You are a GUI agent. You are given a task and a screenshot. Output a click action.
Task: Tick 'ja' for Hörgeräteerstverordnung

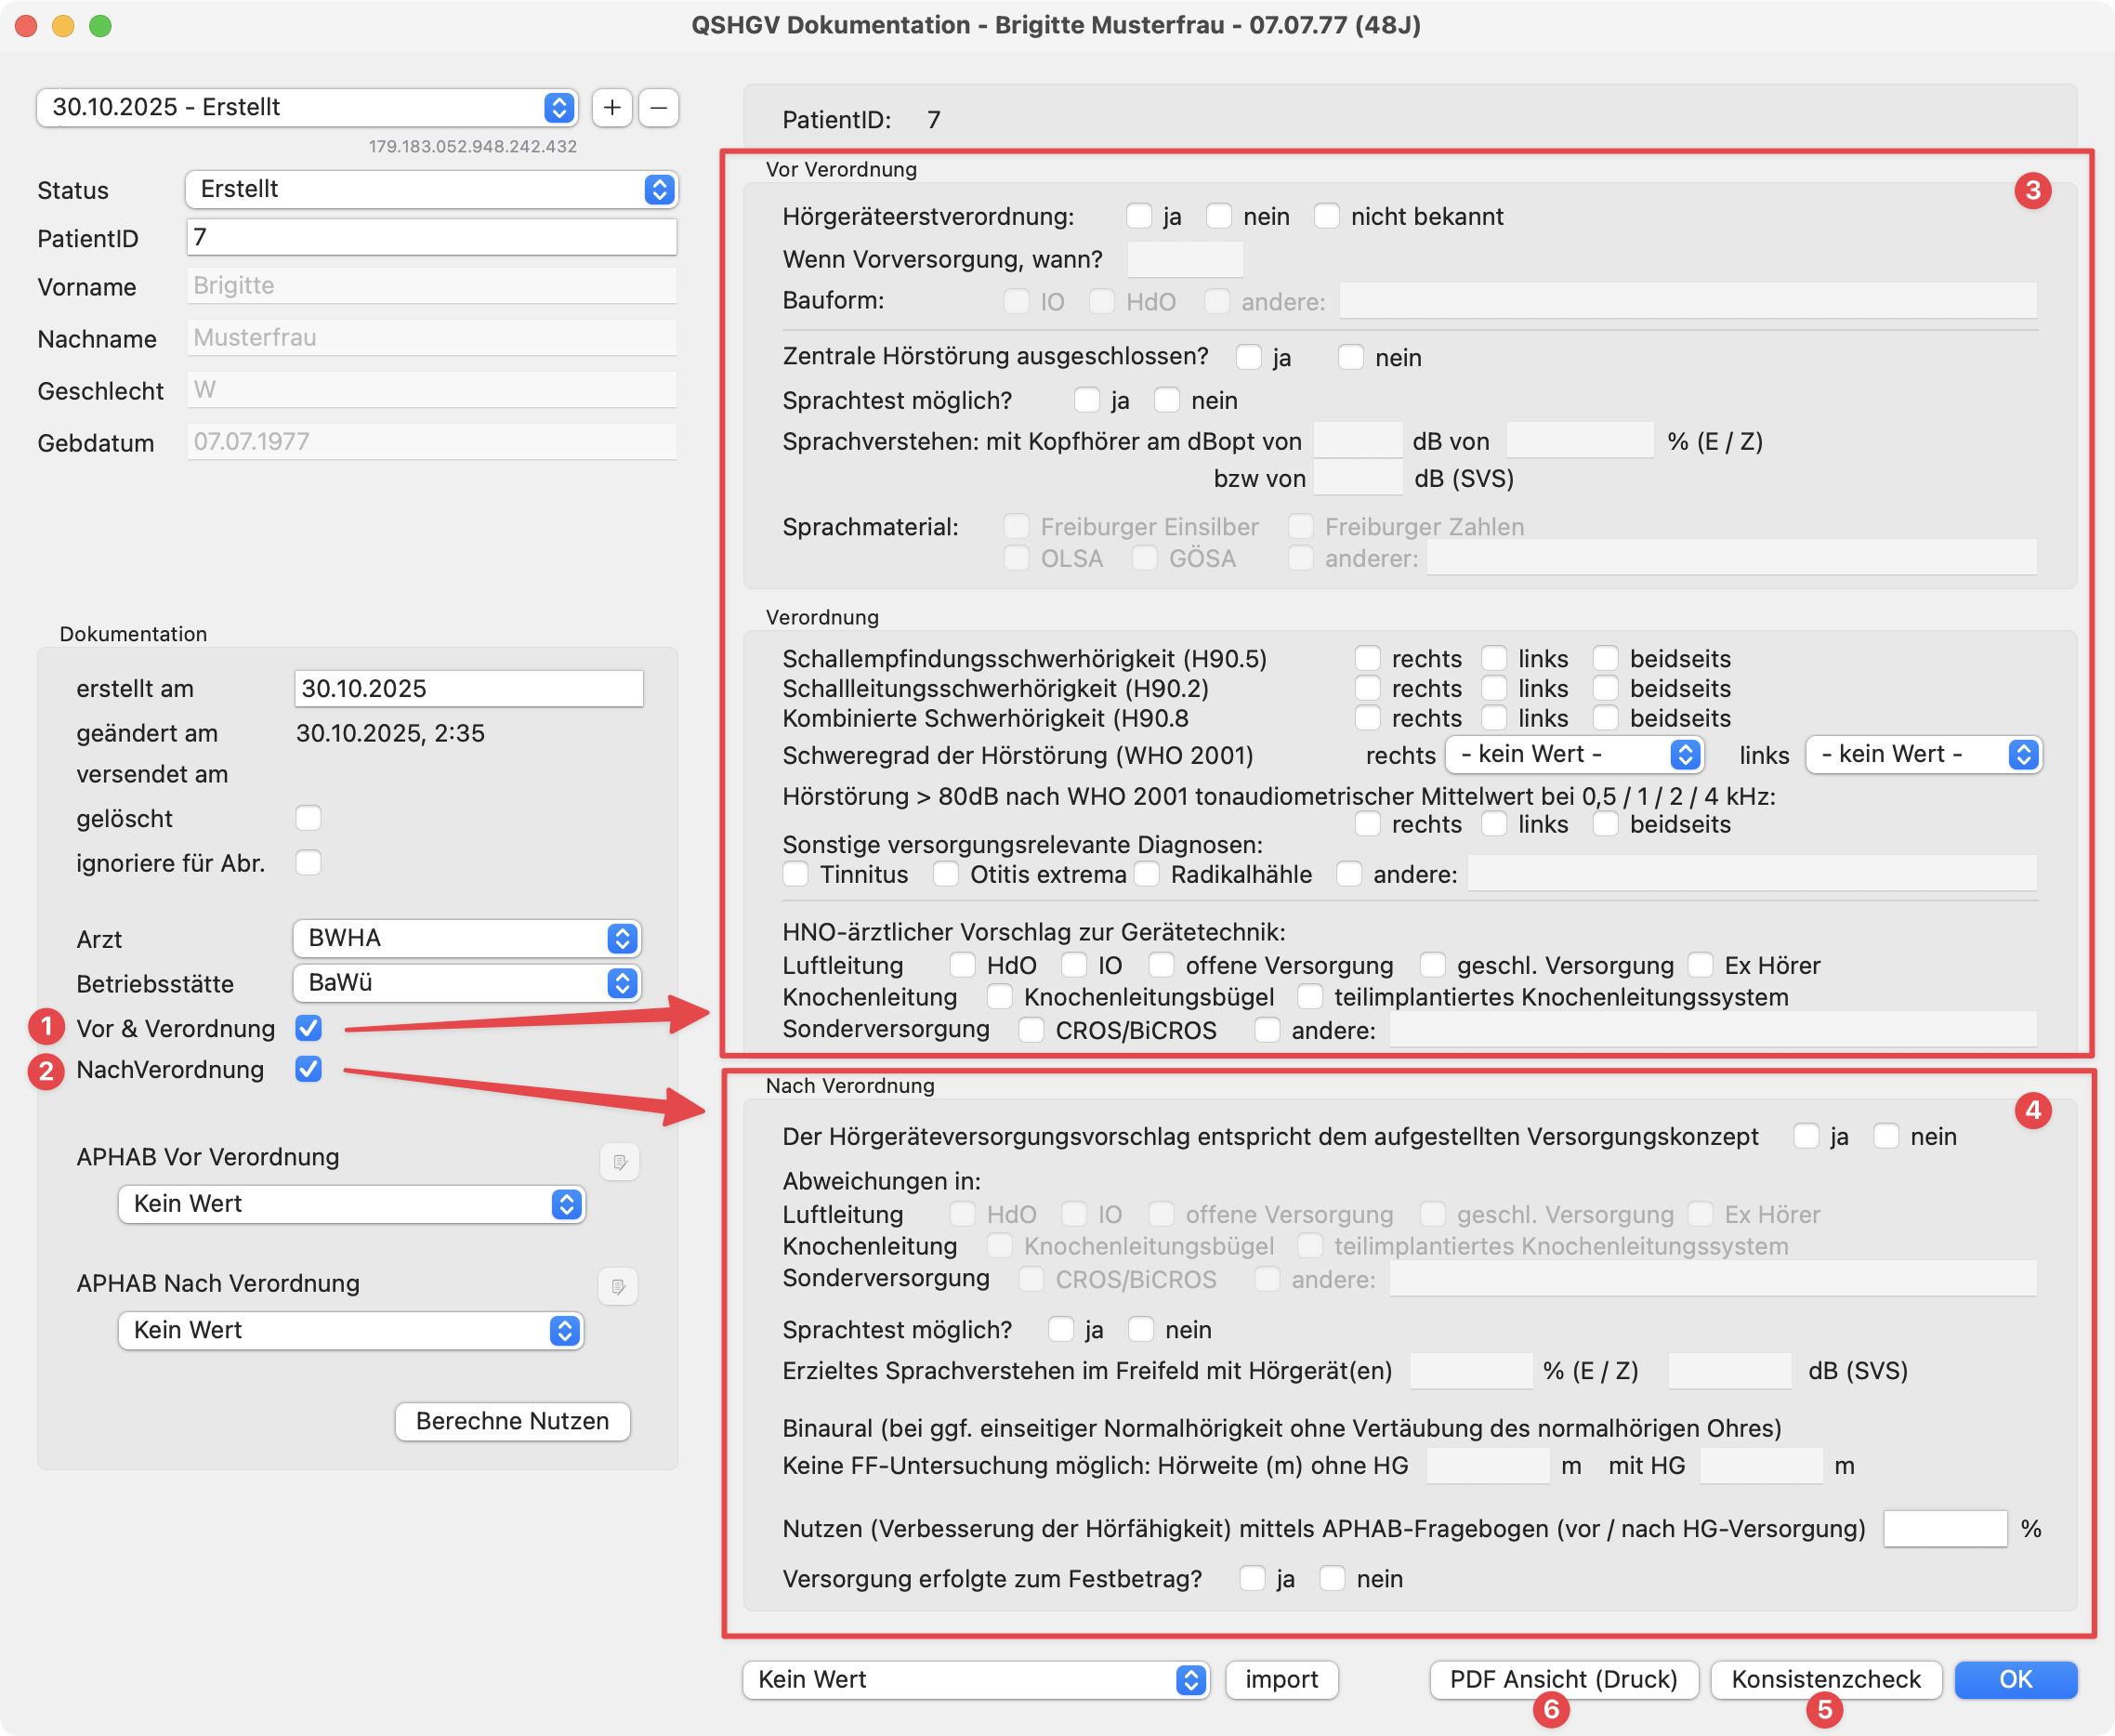tap(1138, 216)
